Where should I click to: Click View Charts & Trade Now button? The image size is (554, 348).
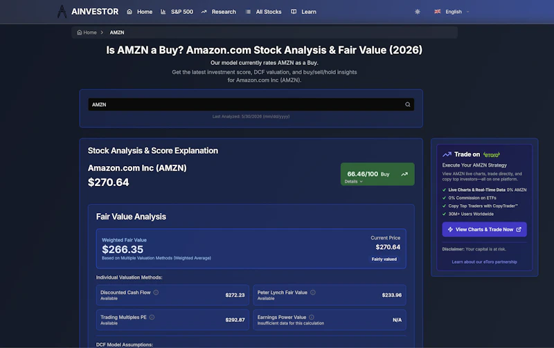484,230
